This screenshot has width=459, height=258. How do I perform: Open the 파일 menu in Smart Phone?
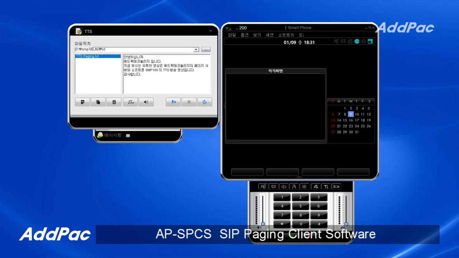point(232,35)
